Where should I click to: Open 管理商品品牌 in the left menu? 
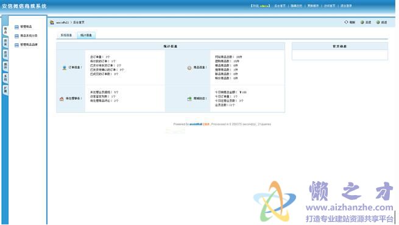click(x=29, y=45)
